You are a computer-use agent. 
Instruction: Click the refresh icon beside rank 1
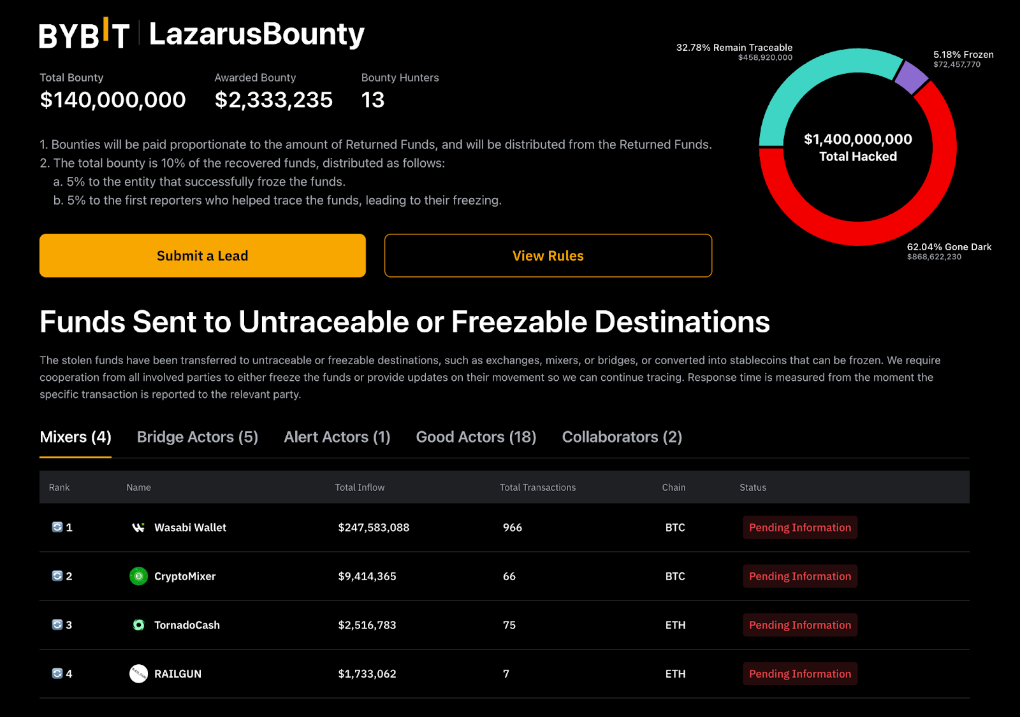click(57, 527)
